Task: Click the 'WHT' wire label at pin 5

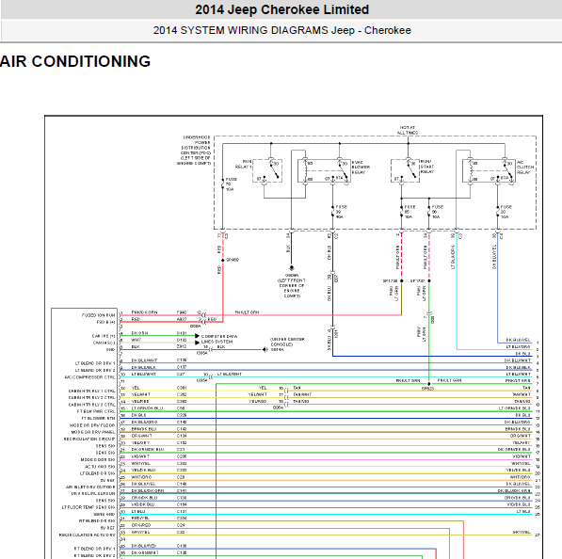Action: (x=136, y=340)
